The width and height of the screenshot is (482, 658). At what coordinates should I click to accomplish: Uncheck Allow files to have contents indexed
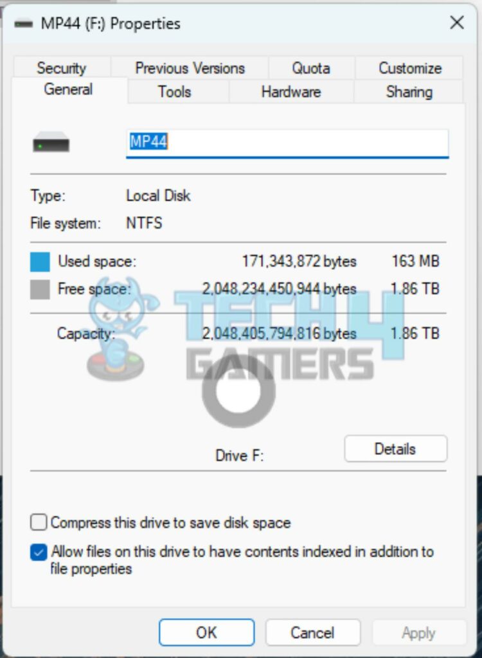pyautogui.click(x=39, y=552)
